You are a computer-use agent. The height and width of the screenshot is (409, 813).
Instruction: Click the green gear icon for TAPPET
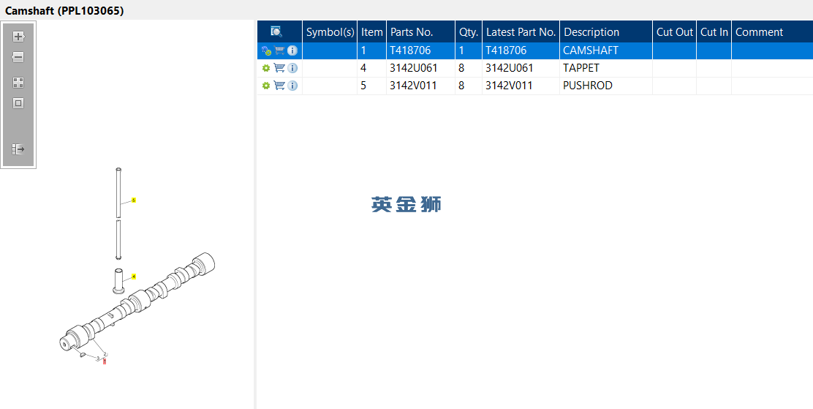click(266, 68)
